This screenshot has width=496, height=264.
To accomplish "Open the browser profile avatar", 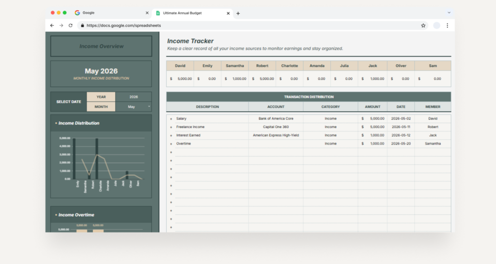I will click(x=436, y=26).
